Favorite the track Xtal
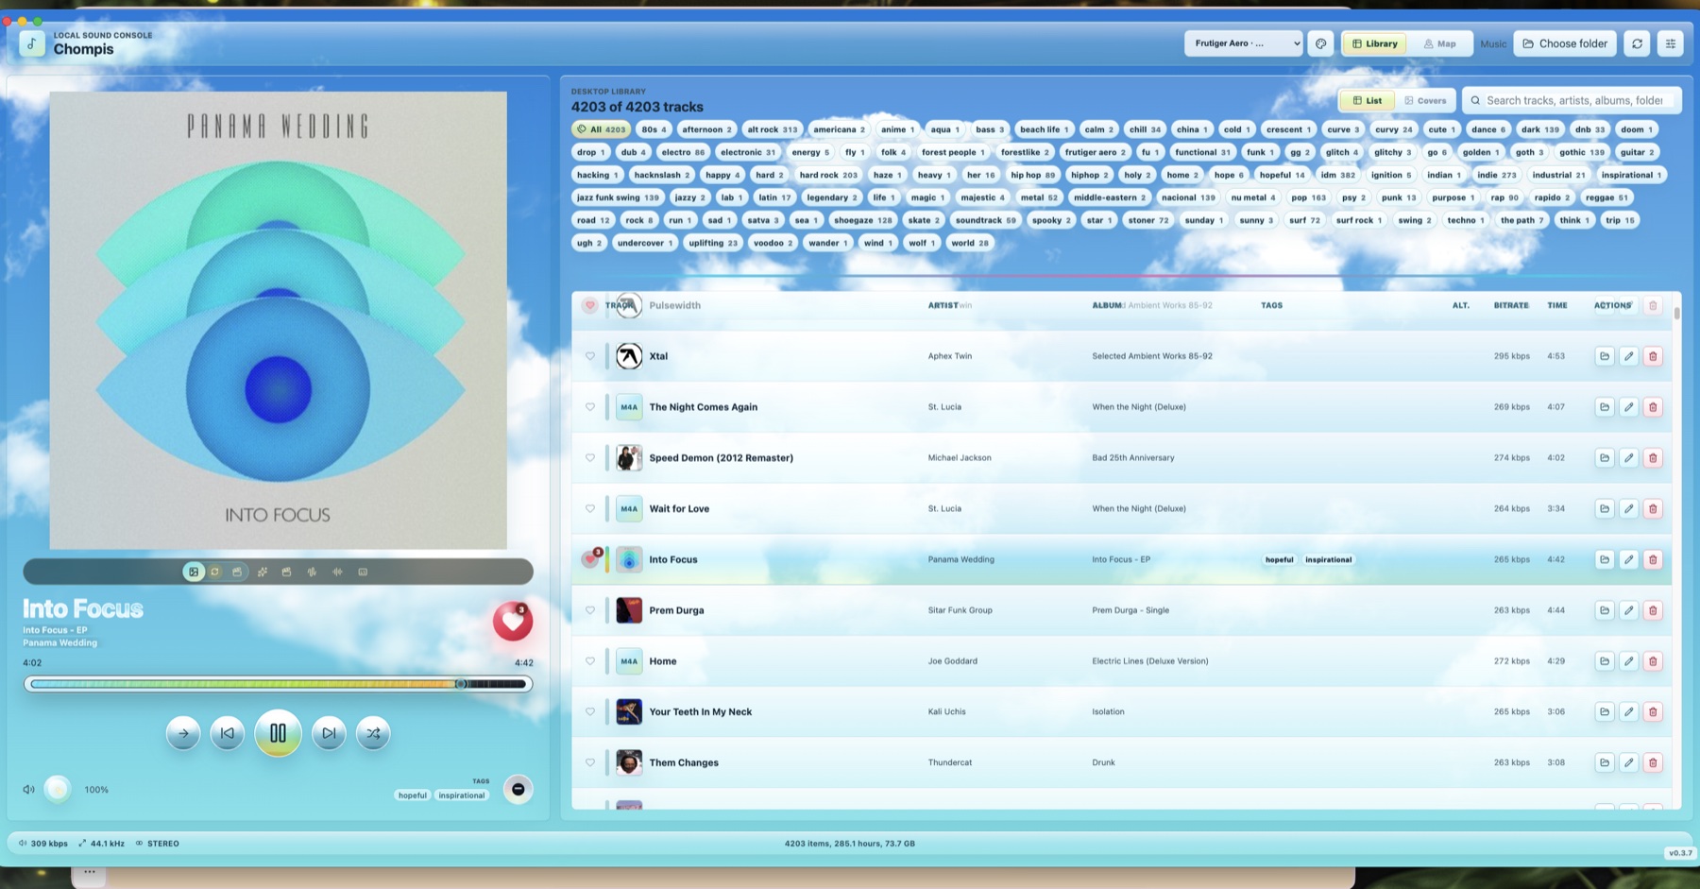1700x889 pixels. pyautogui.click(x=590, y=356)
